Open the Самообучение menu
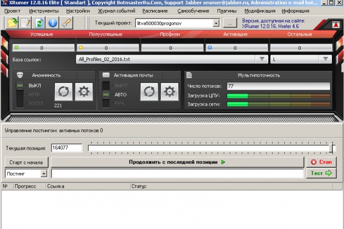This screenshot has width=344, height=229. point(193,11)
